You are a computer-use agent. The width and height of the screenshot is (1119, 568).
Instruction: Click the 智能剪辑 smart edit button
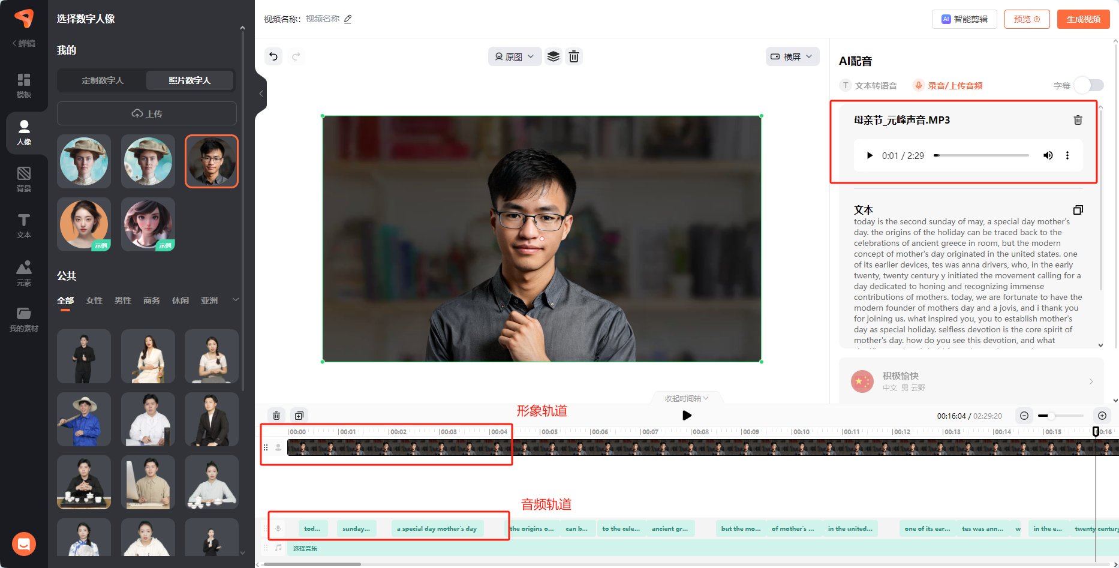click(964, 19)
